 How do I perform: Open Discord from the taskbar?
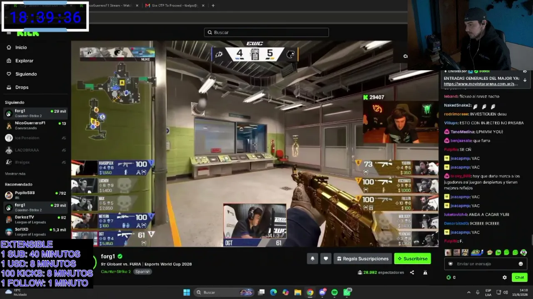[x=322, y=292]
